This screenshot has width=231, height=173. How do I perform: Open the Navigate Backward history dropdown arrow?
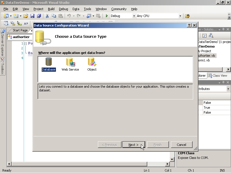click(93, 16)
